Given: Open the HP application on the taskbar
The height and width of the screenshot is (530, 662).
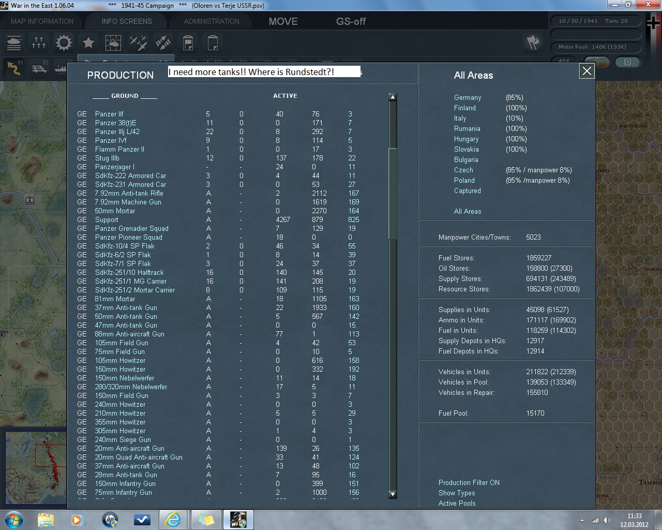Looking at the screenshot, I should click(x=110, y=520).
